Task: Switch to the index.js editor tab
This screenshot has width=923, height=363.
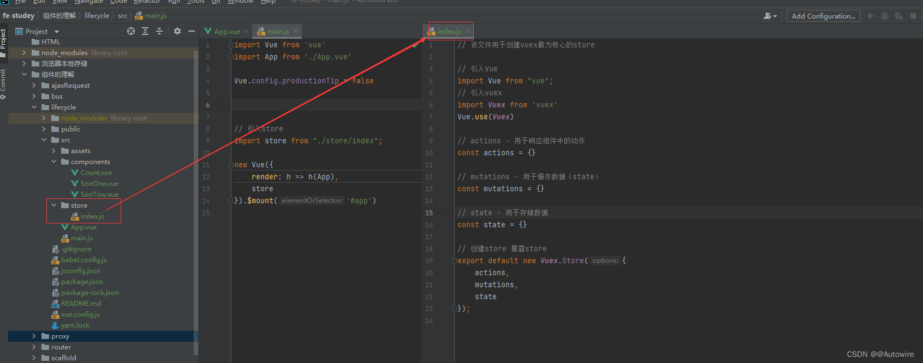Action: tap(449, 31)
